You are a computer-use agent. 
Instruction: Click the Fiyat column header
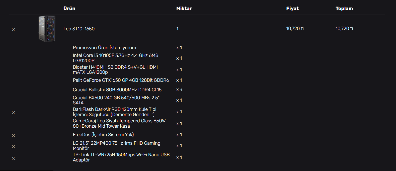tap(292, 9)
